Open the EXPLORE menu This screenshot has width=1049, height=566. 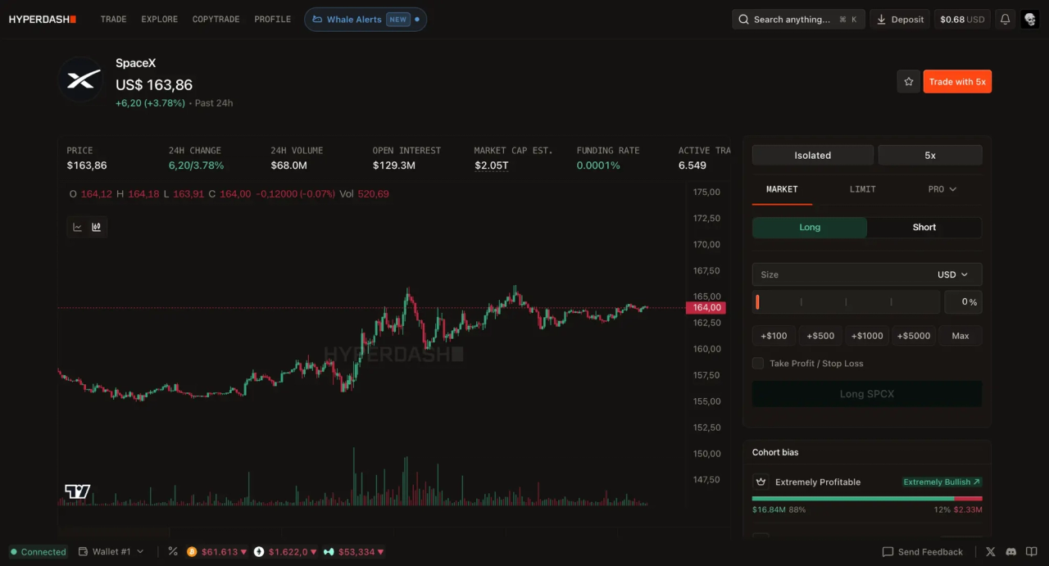pyautogui.click(x=159, y=19)
